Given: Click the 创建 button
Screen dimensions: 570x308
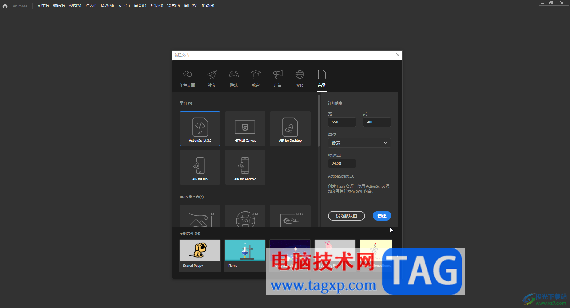Looking at the screenshot, I should [382, 216].
